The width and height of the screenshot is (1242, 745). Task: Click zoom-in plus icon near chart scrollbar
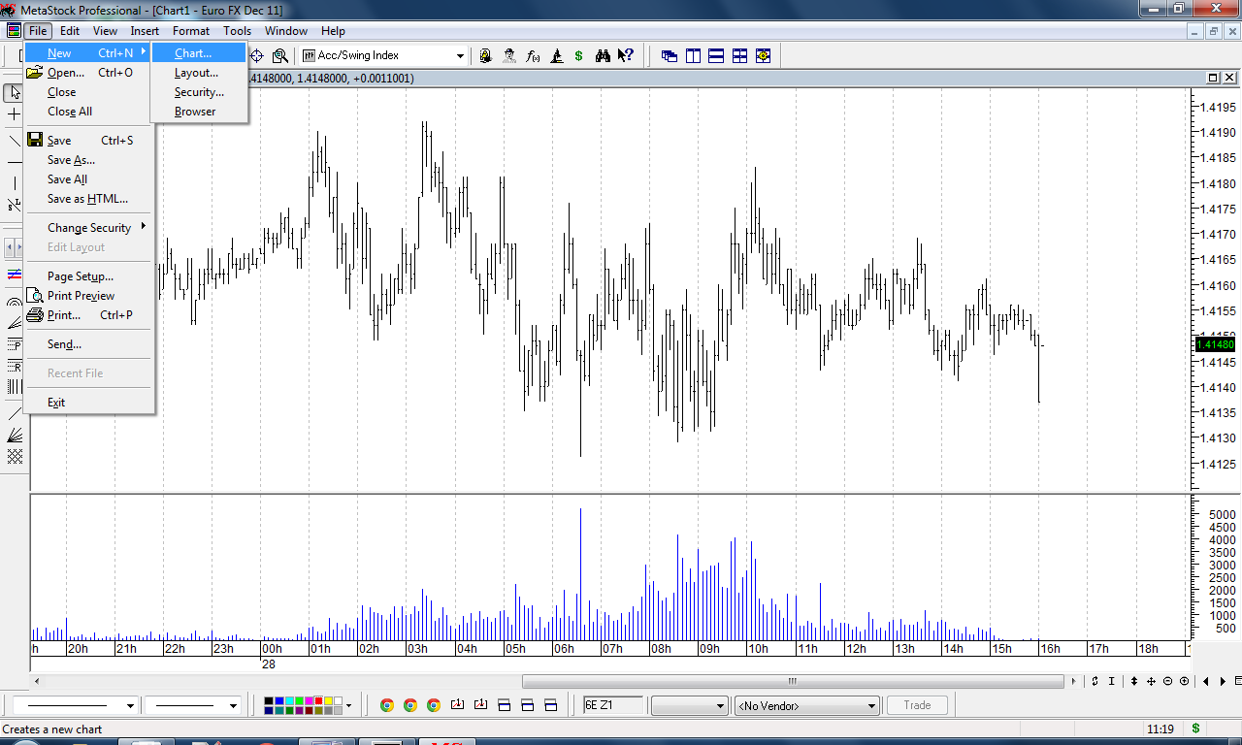[x=1184, y=681]
